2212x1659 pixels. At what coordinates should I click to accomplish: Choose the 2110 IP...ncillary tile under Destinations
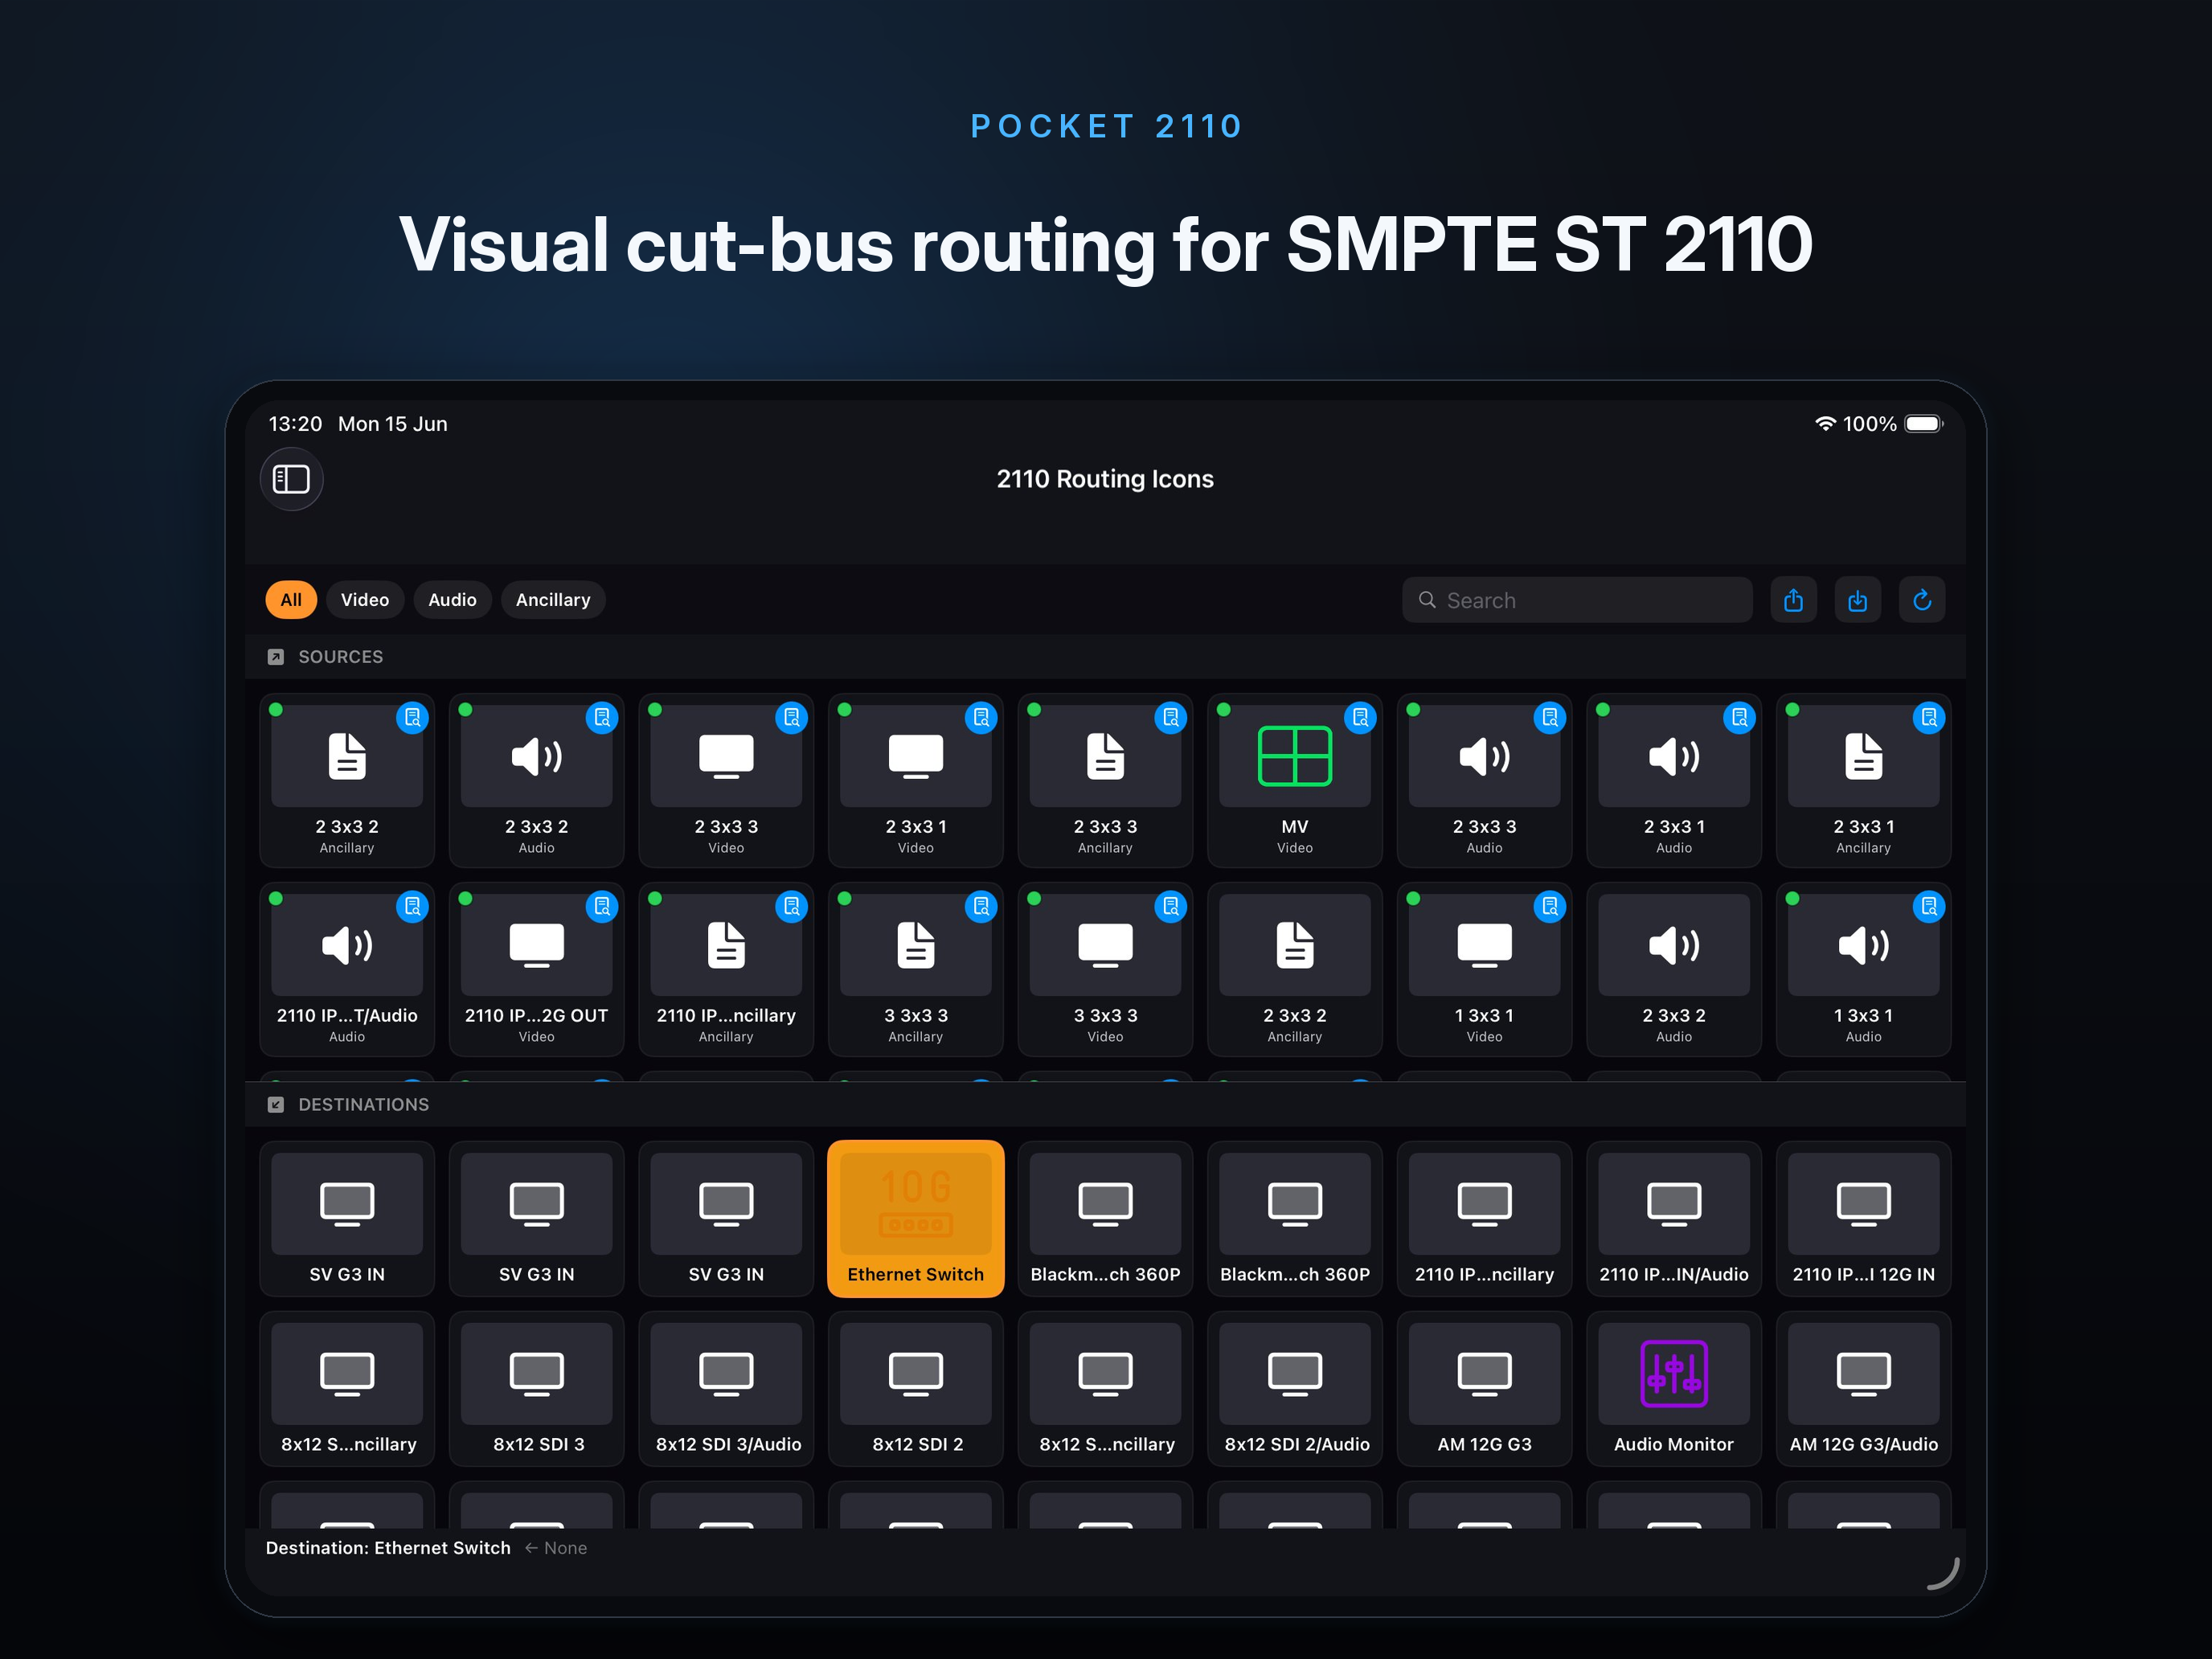pyautogui.click(x=1484, y=1219)
